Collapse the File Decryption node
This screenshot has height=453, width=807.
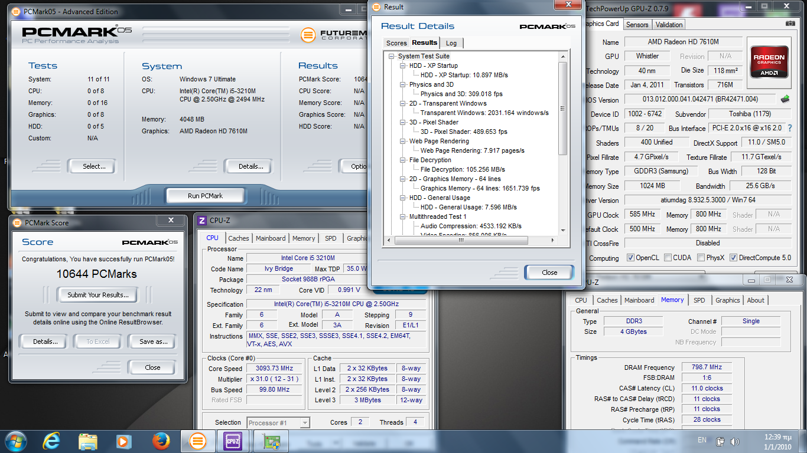point(403,160)
